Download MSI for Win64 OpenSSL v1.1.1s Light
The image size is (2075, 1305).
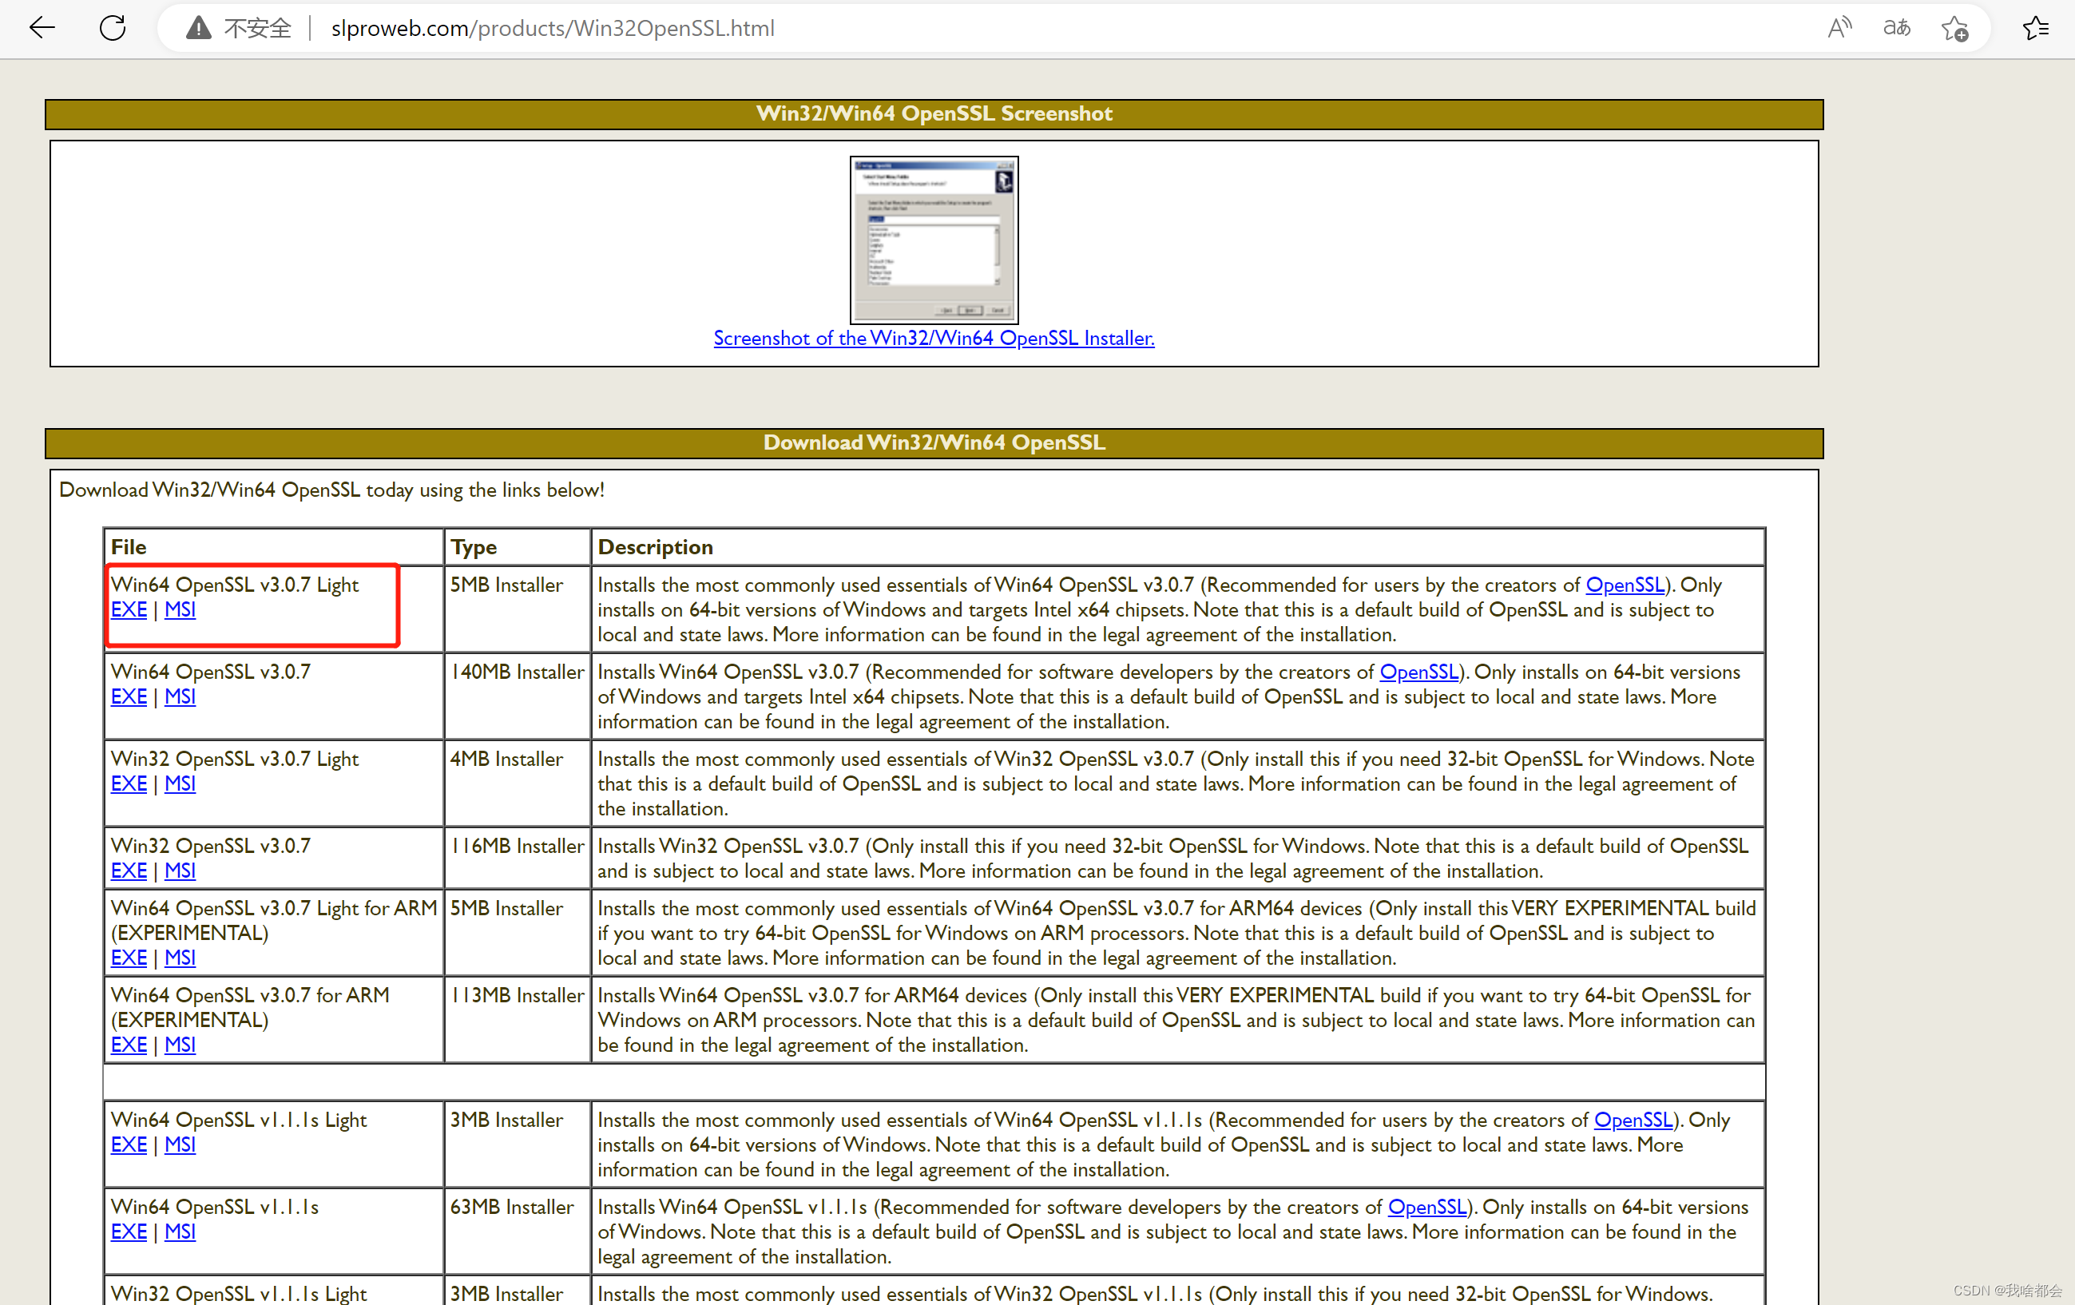[180, 1144]
